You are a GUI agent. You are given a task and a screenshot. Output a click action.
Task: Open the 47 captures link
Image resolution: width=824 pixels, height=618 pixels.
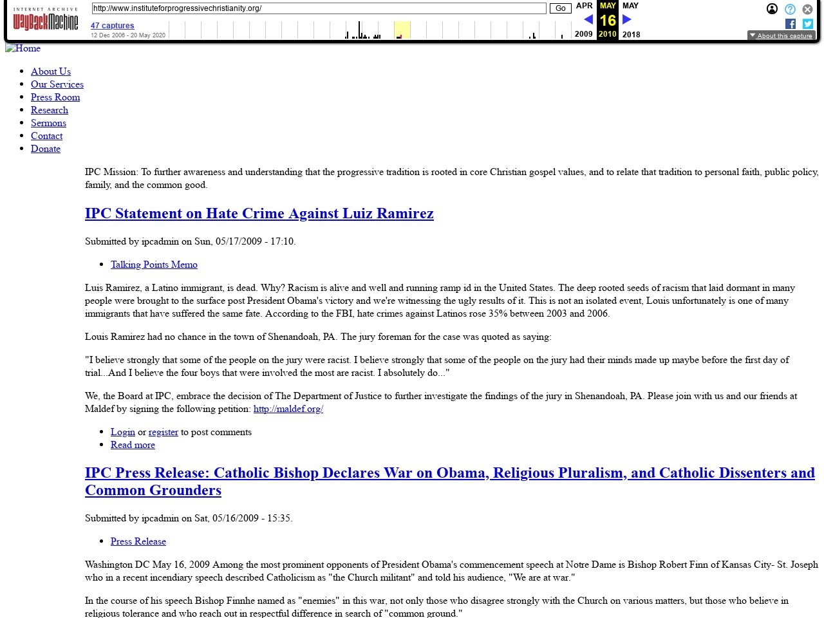(113, 26)
